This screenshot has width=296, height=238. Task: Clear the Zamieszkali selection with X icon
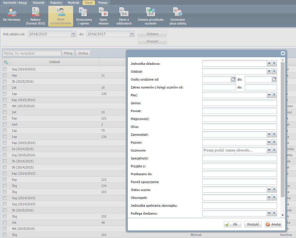coord(274,134)
